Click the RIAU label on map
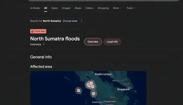 pos(113,97)
